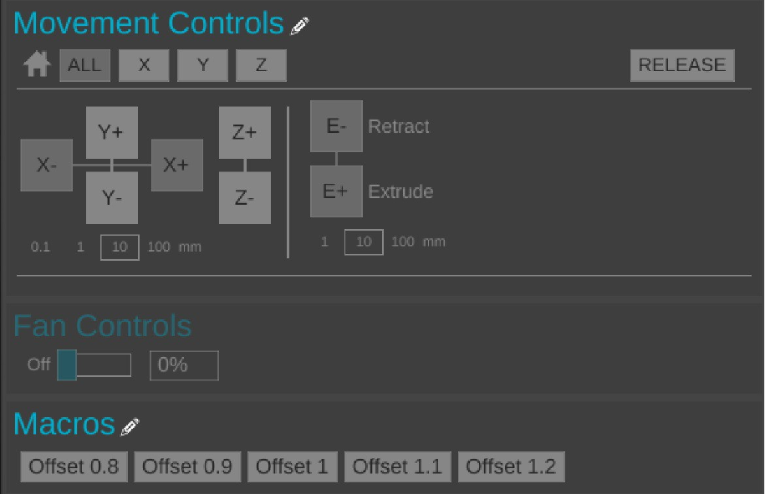Home the Z axis
Image resolution: width=765 pixels, height=494 pixels.
[261, 65]
